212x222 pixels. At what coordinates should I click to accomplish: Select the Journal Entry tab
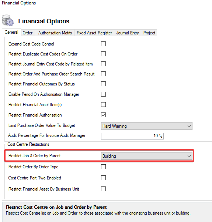128,33
